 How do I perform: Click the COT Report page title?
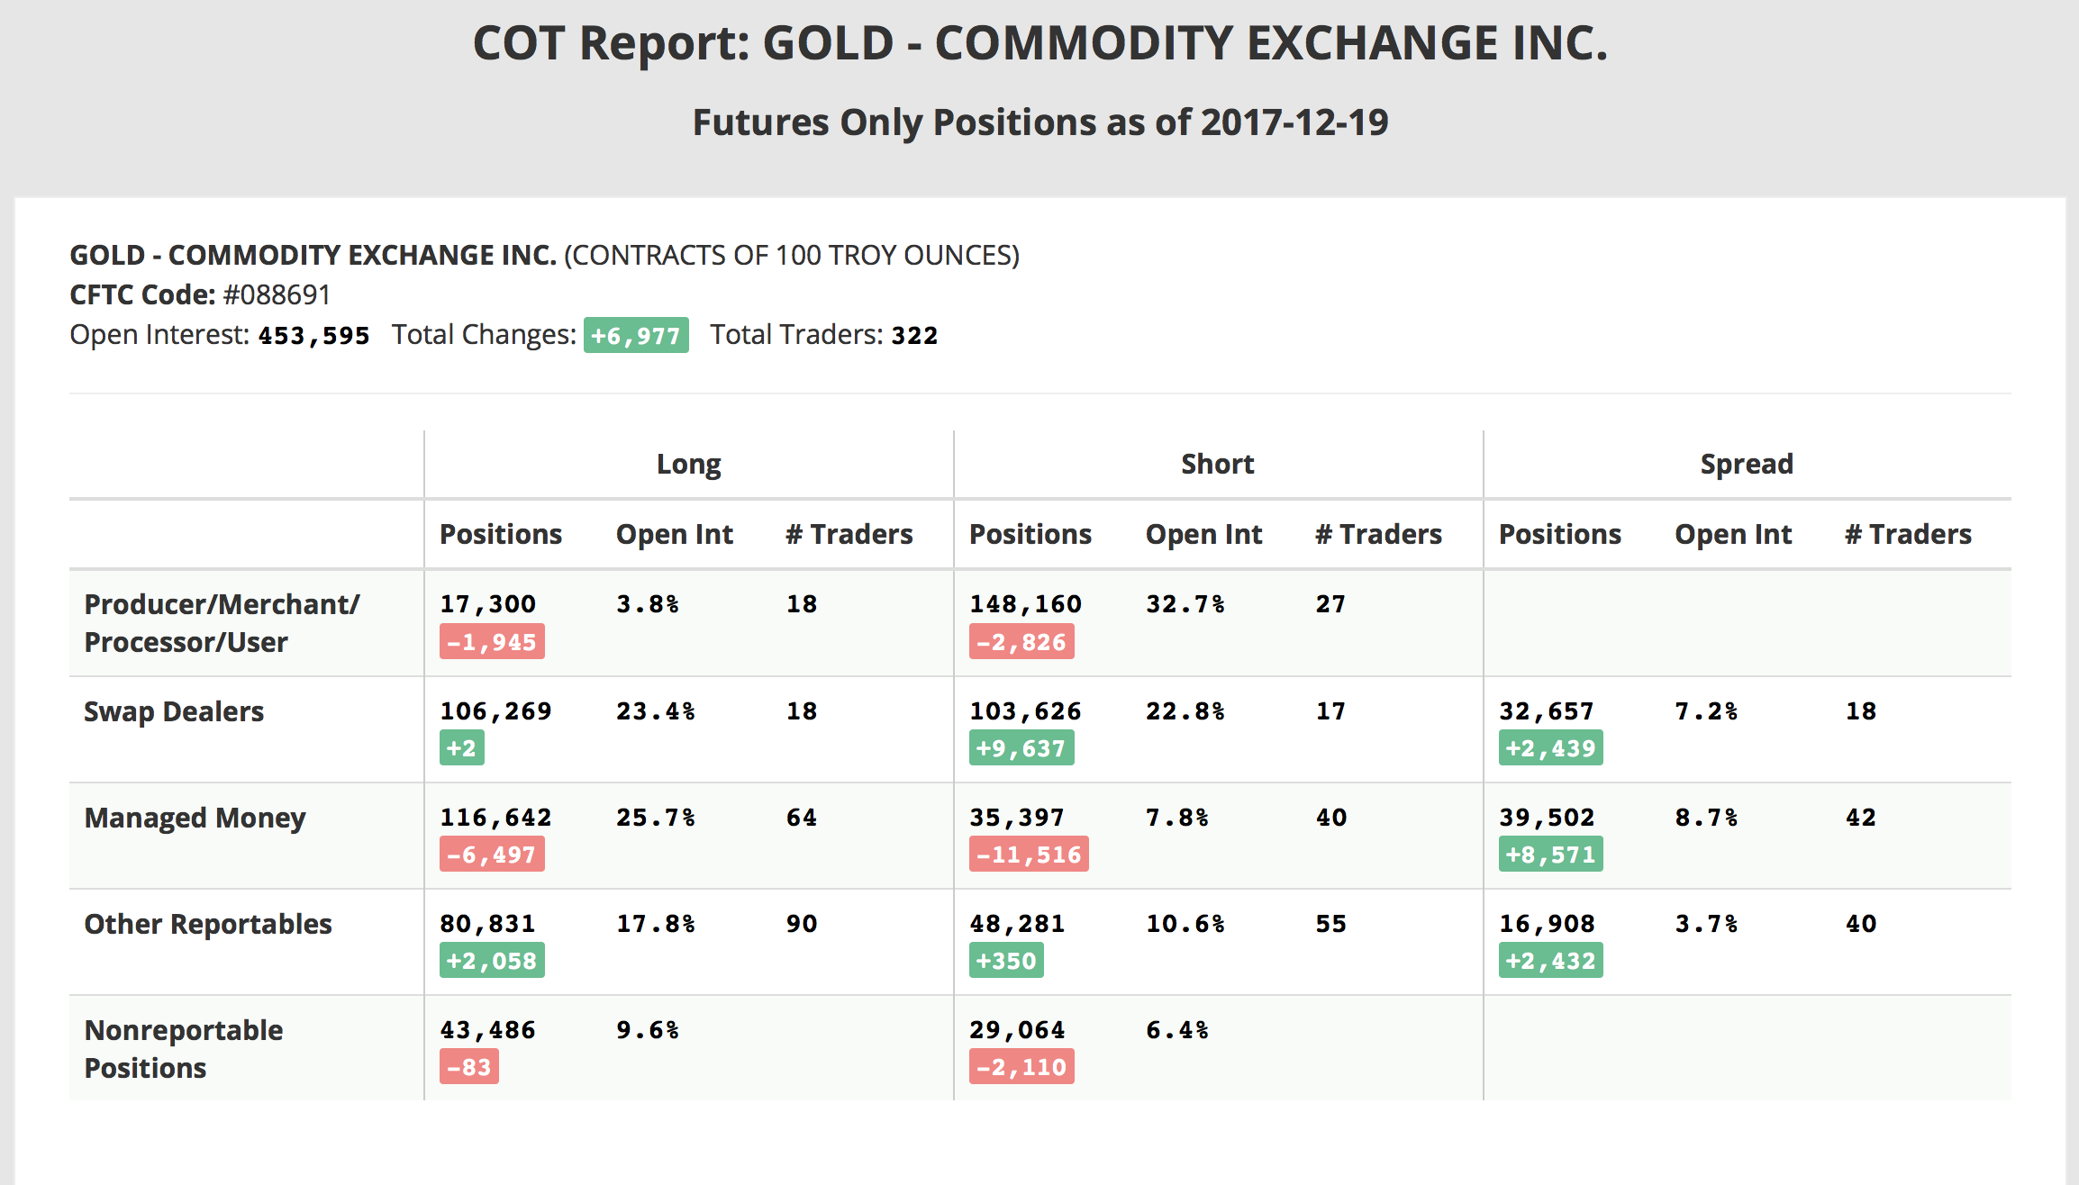point(1039,44)
